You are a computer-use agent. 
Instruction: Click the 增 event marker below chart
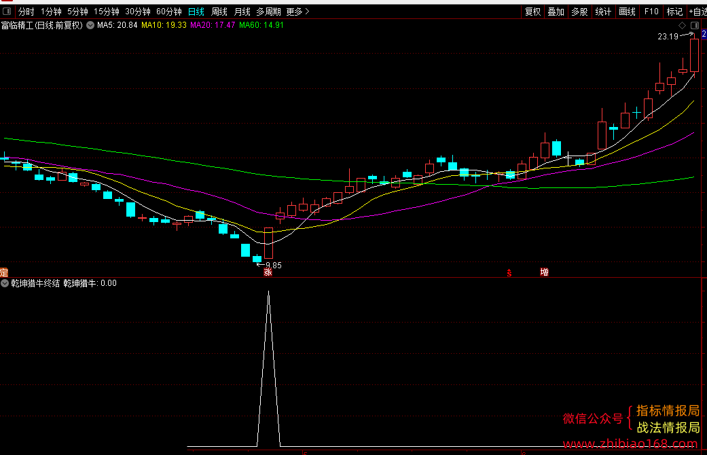(x=544, y=272)
